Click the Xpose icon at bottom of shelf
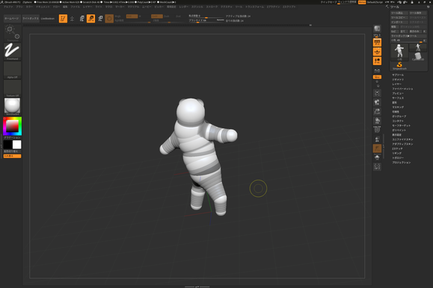The height and width of the screenshot is (288, 433). coord(377,166)
